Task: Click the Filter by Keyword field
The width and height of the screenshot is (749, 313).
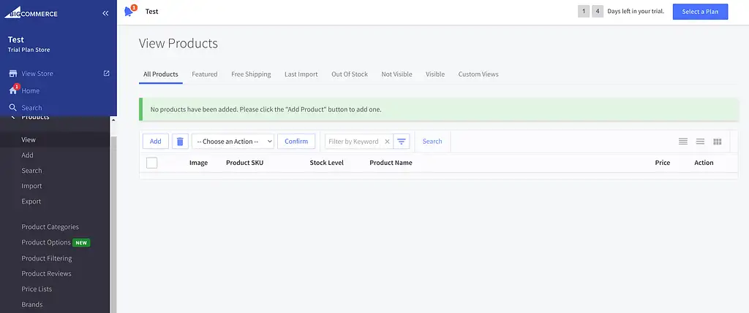Action: click(x=354, y=142)
